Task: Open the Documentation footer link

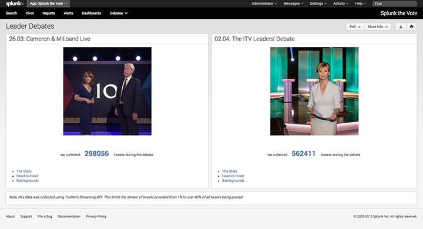Action: [69, 216]
